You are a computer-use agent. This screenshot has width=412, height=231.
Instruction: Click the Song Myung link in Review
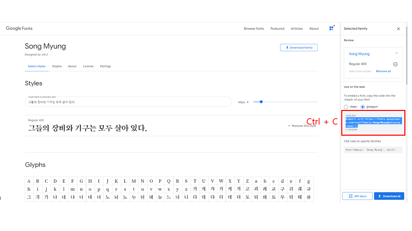pos(359,54)
